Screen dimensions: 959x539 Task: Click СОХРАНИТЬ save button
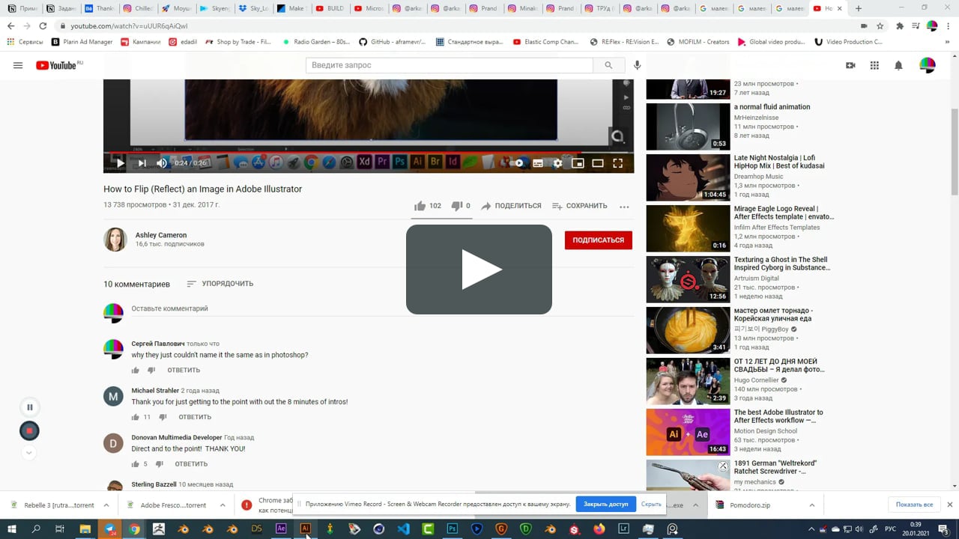(x=579, y=206)
